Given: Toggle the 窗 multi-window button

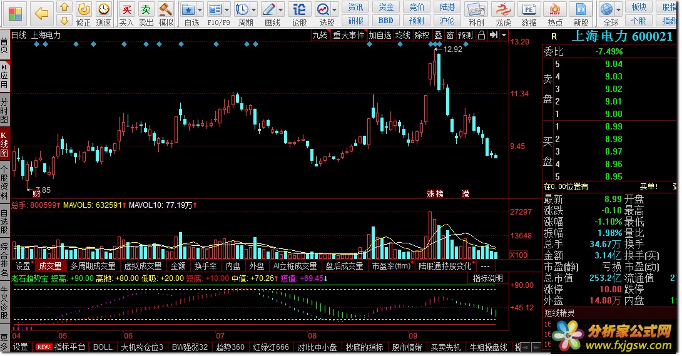Looking at the screenshot, I should click(450, 35).
